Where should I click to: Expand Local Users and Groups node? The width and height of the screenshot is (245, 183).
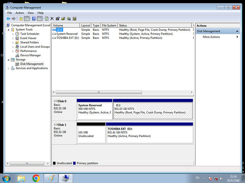pyautogui.click(x=13, y=47)
